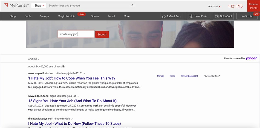Click 'Results powered by' text

point(235,58)
